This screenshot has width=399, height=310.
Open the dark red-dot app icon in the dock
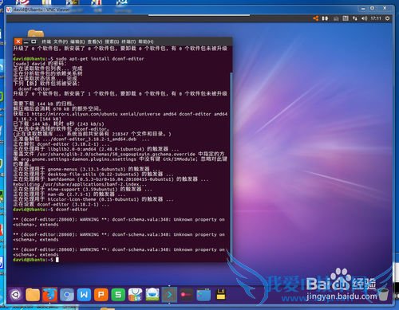pos(186,295)
